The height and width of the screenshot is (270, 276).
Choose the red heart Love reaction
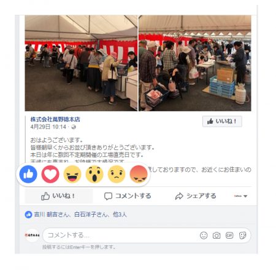[50, 174]
